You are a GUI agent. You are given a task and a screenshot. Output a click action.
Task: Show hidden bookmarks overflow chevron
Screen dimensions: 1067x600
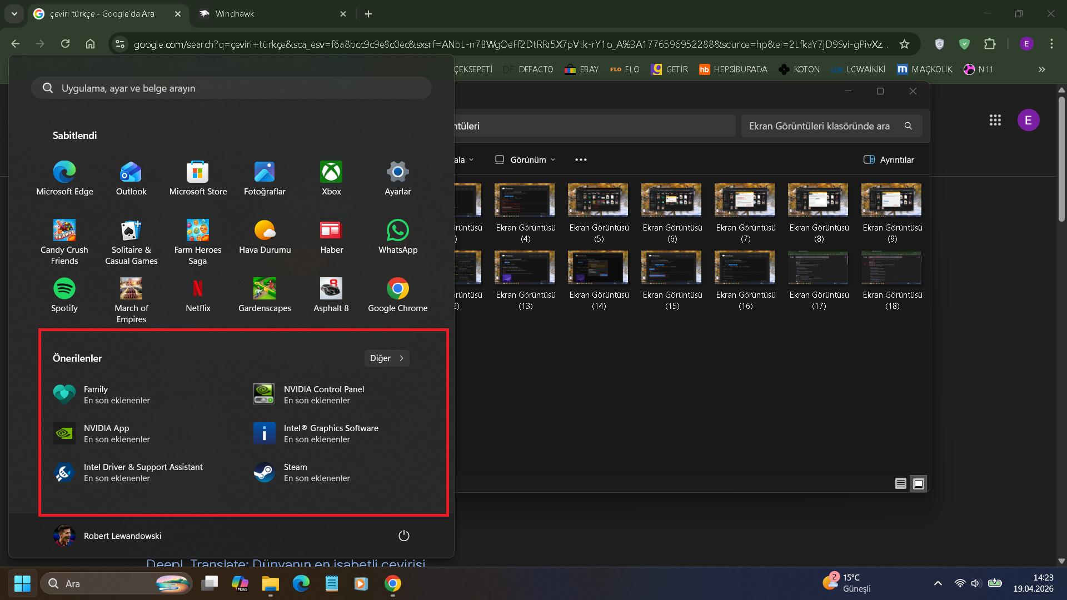(1042, 69)
